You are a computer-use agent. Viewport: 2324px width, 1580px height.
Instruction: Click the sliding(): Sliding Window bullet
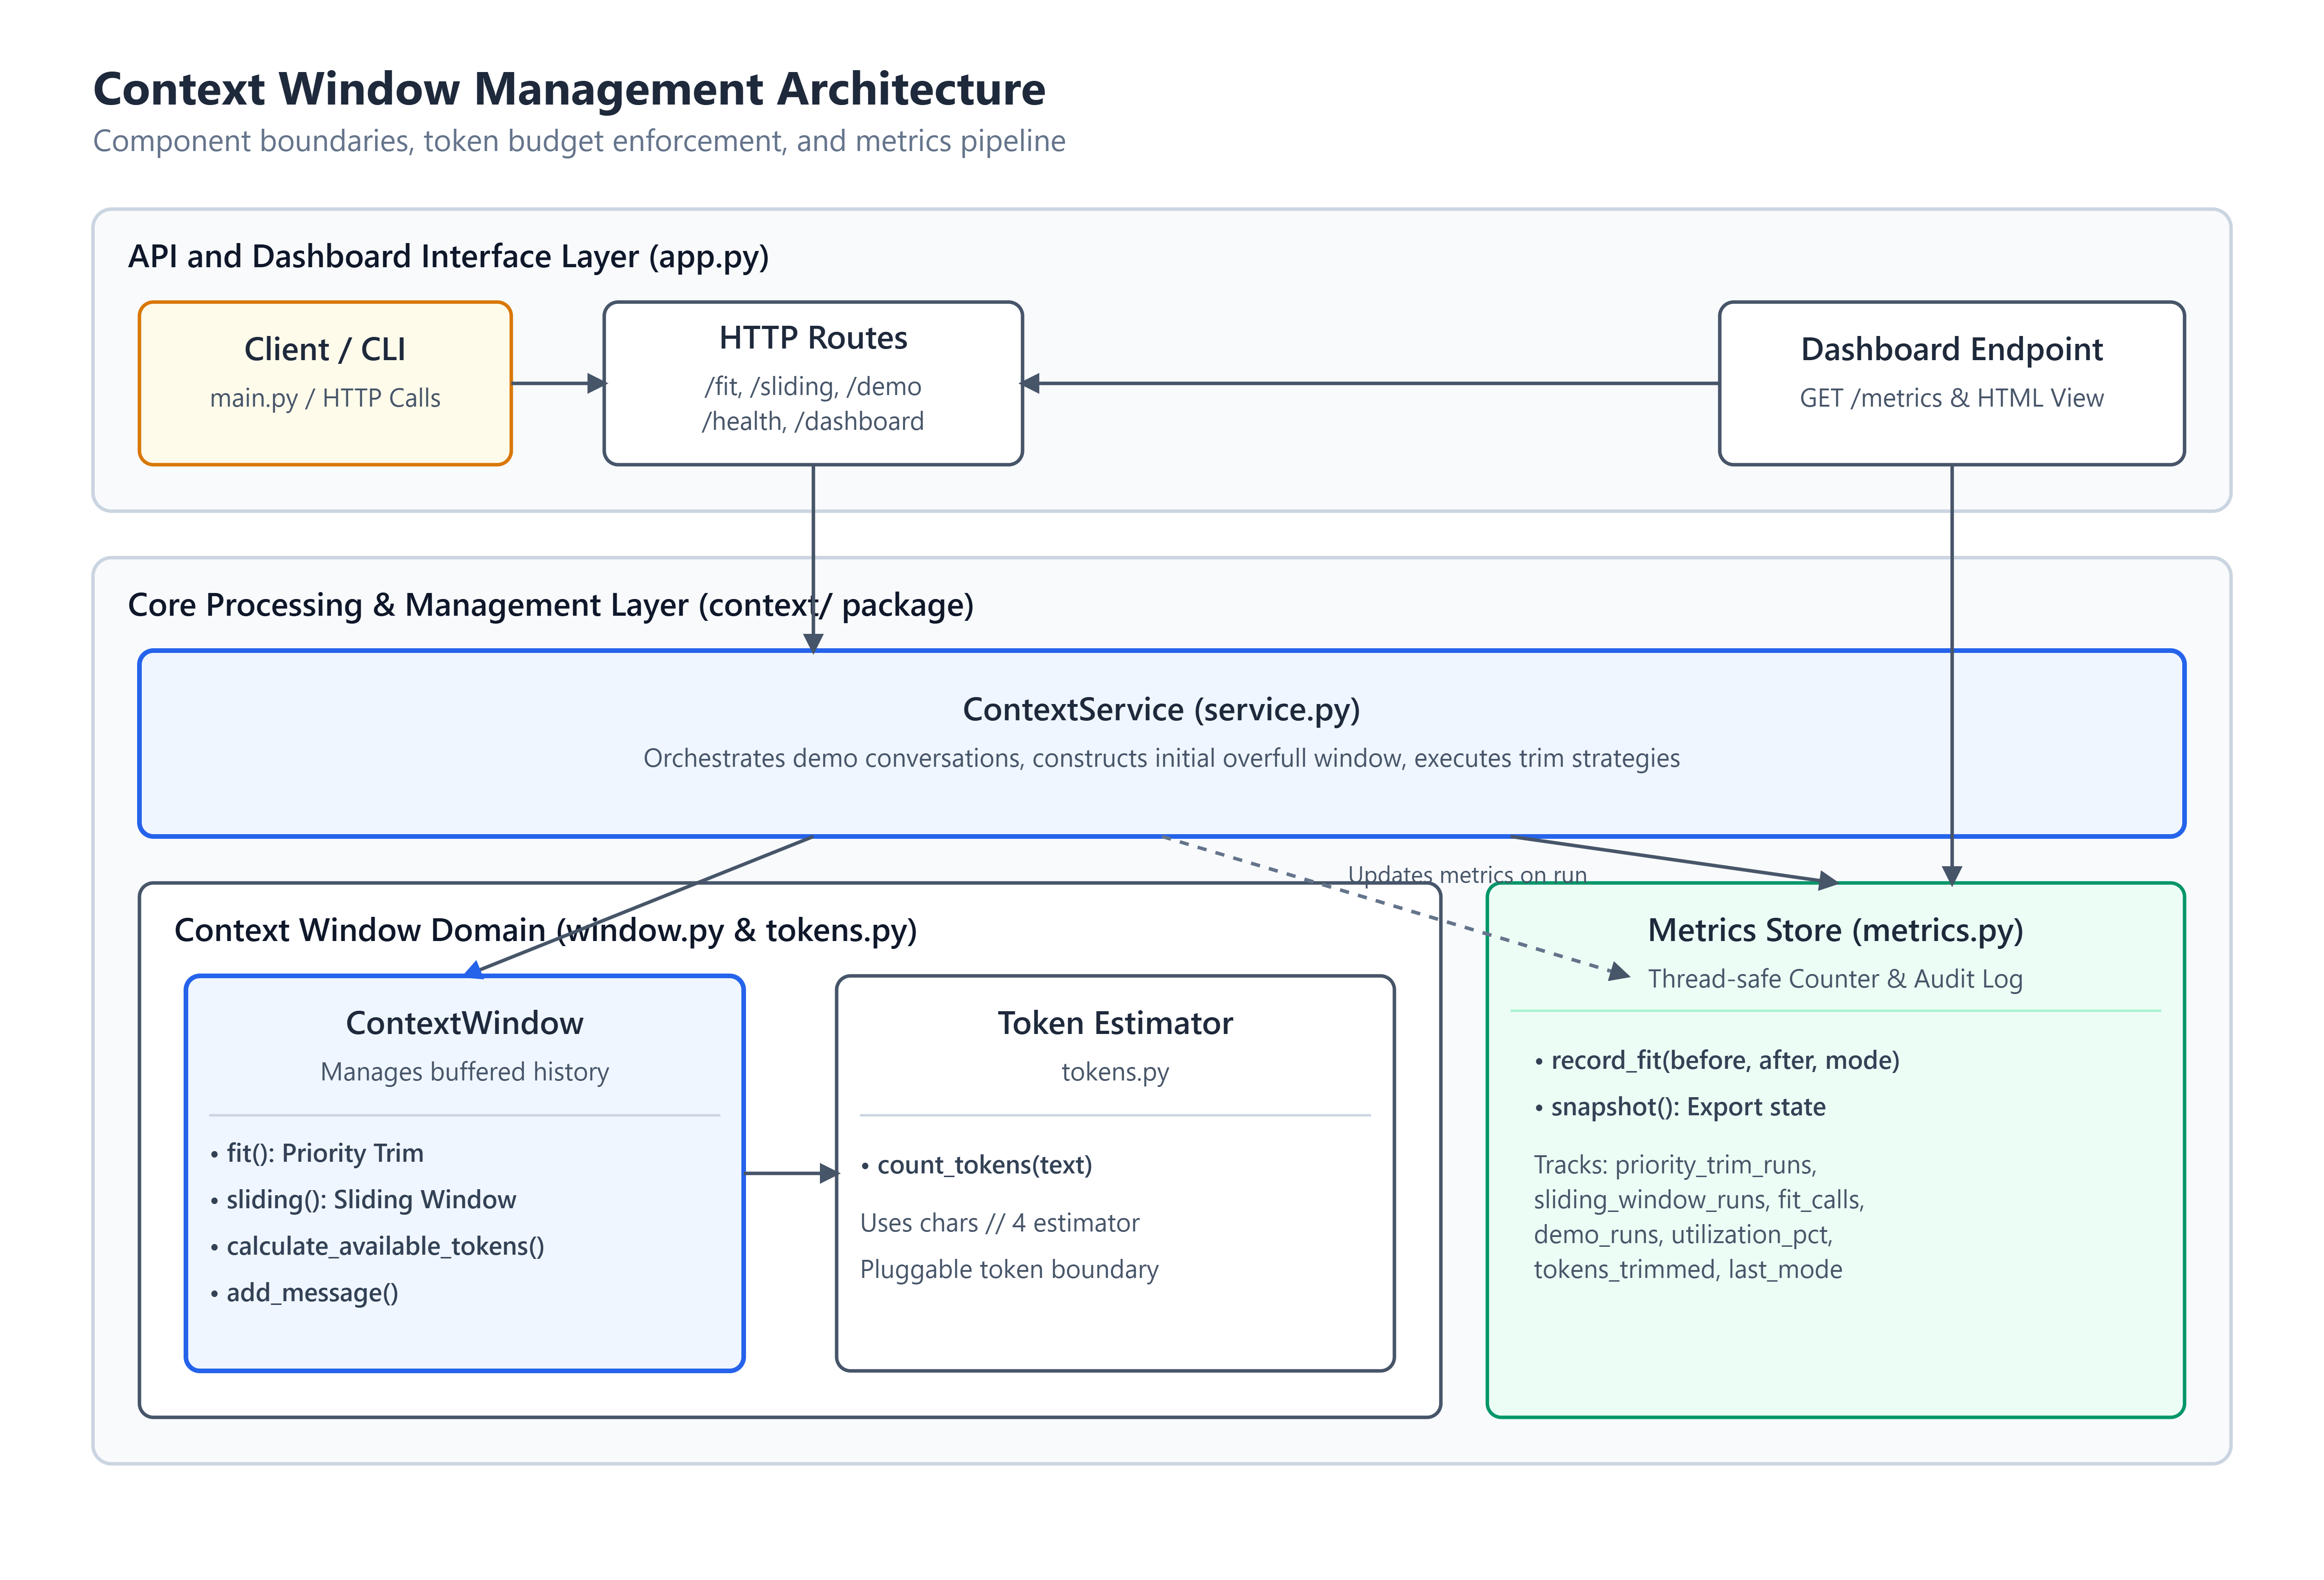(363, 1200)
